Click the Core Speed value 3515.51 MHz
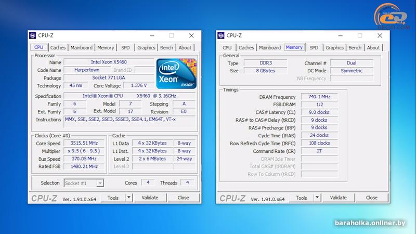This screenshot has height=234, width=416. click(84, 143)
